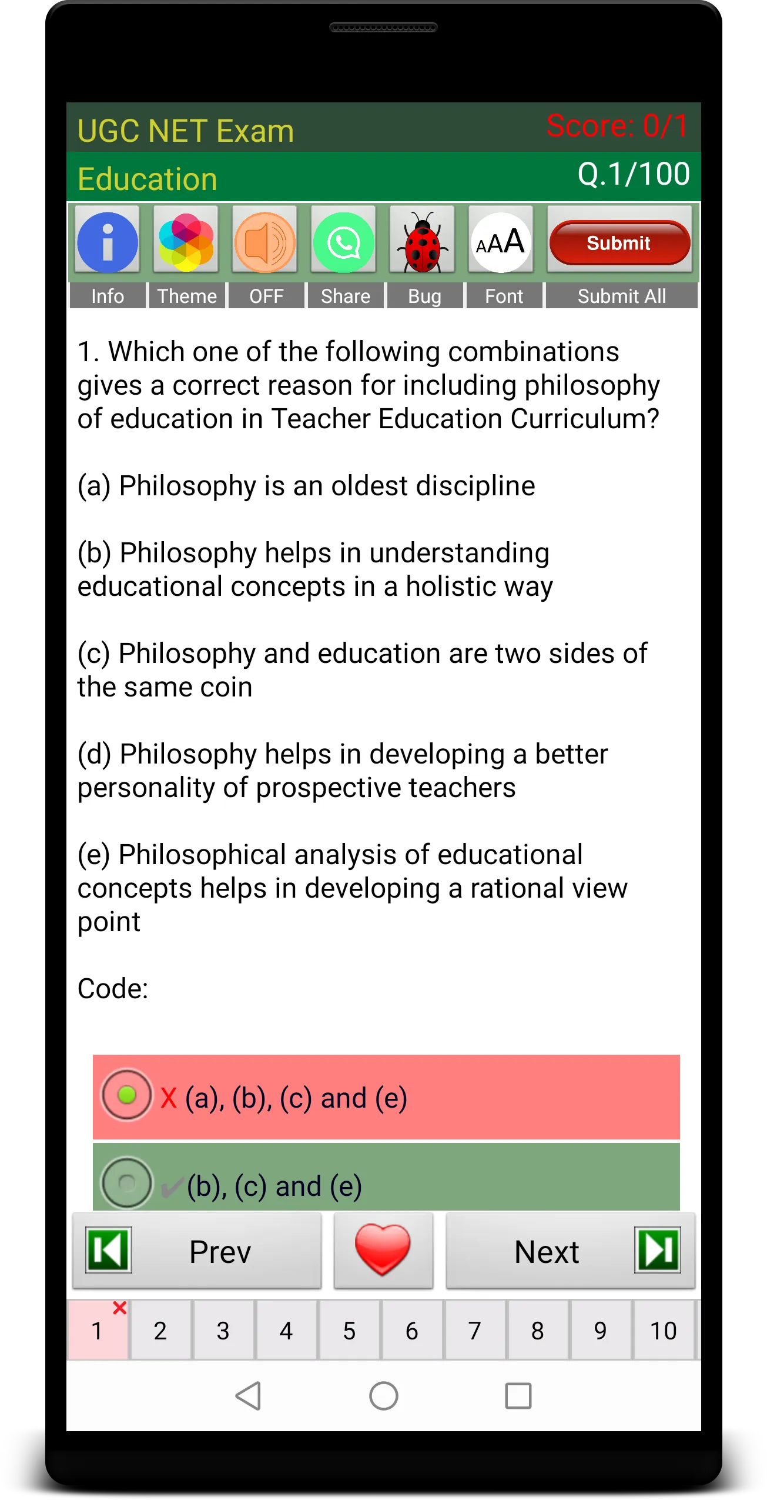Image resolution: width=767 pixels, height=1500 pixels.
Task: Open the colorful Theme picker icon
Action: 186,241
